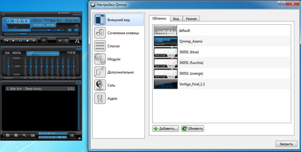Viewport: 301px width, 152px height.
Task: Click the player time mode toggle arrow
Action: (9, 21)
